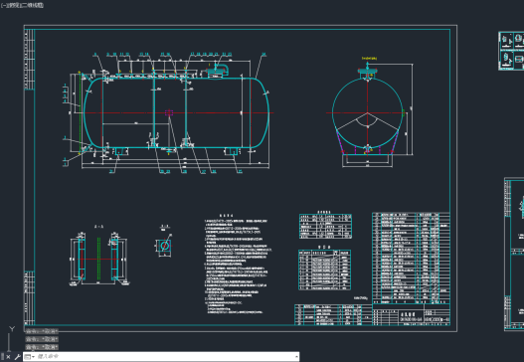Open the visual style viewport label menu
Viewport: 524px width, 362px height.
33,5
